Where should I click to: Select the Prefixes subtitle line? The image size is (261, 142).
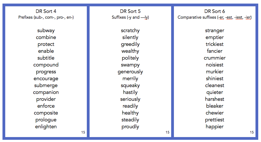pyautogui.click(x=46, y=17)
